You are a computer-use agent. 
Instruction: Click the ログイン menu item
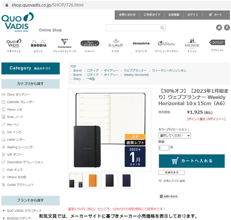[x=193, y=15]
